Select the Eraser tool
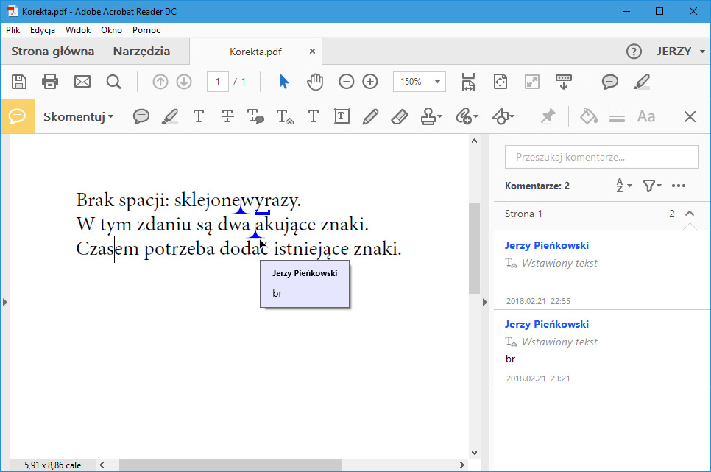The height and width of the screenshot is (472, 711). (x=398, y=116)
